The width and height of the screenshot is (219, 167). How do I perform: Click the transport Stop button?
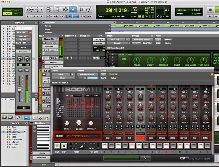click(210, 9)
